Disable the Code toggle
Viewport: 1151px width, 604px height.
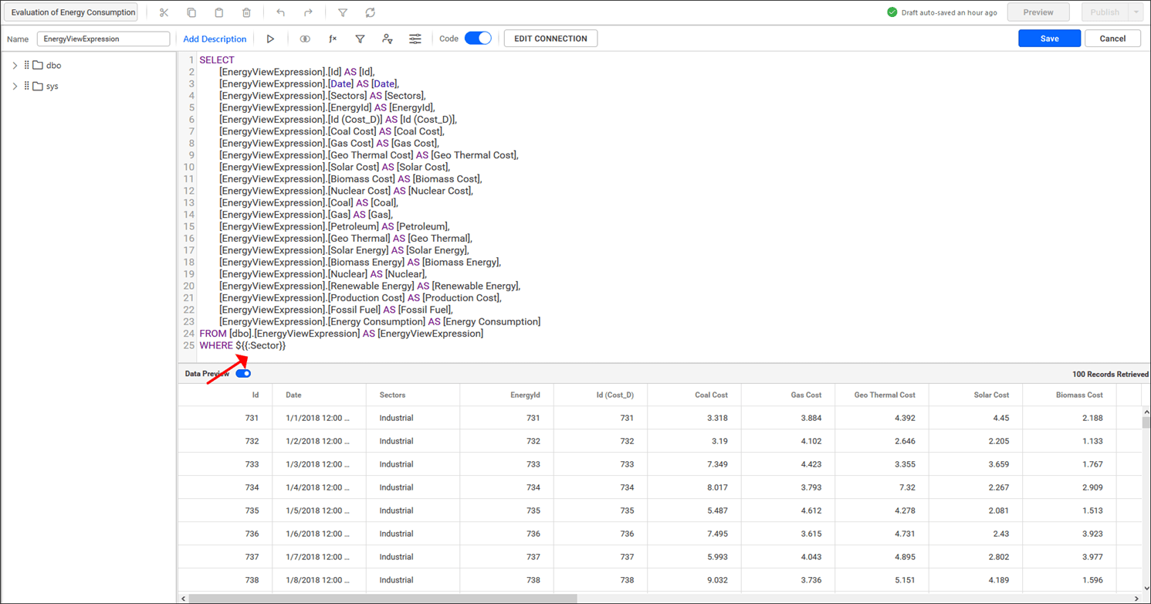point(478,38)
